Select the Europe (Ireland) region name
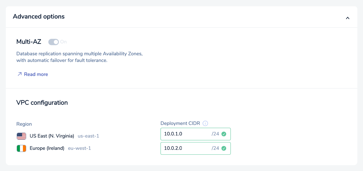 pyautogui.click(x=47, y=148)
